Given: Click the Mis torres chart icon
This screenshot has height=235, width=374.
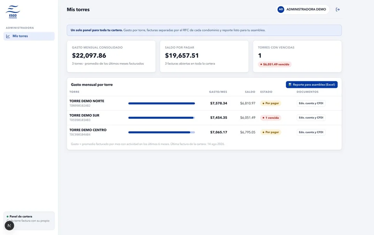Looking at the screenshot, I should click(8, 36).
